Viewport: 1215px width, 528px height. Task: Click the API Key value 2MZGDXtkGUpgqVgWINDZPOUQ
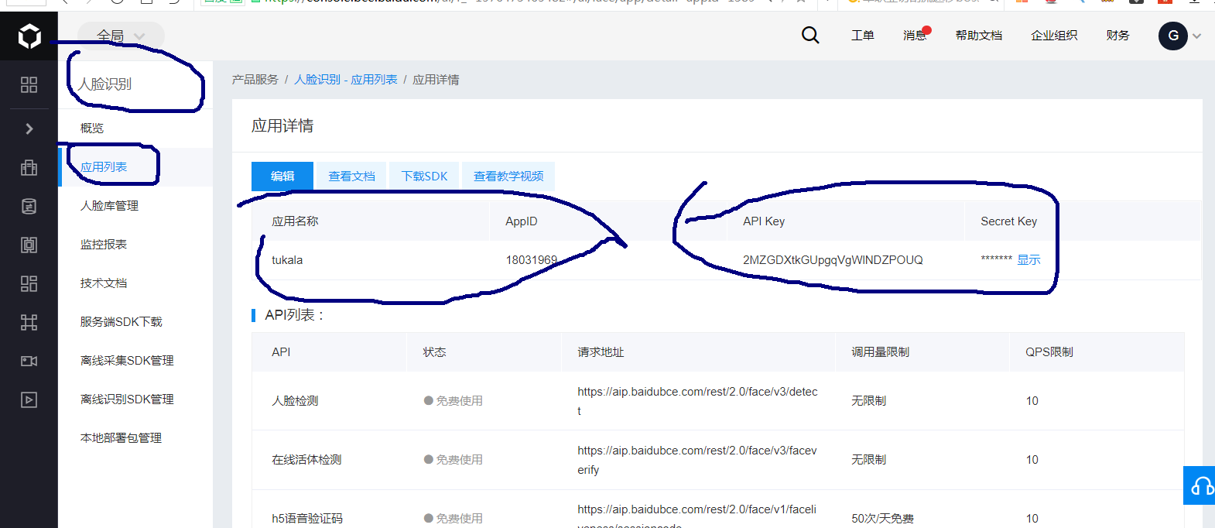click(833, 259)
